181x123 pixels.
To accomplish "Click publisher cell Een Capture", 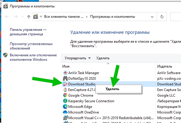I will tap(169, 90).
